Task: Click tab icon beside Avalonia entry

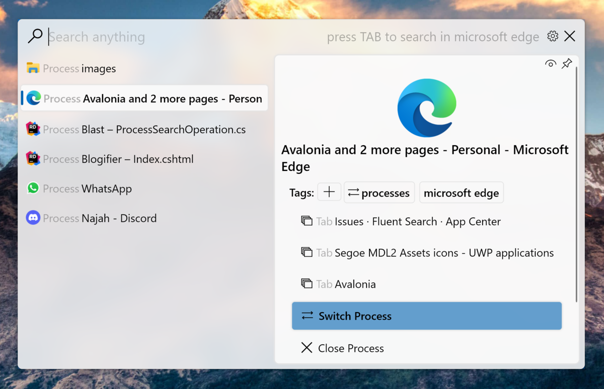Action: (x=307, y=283)
